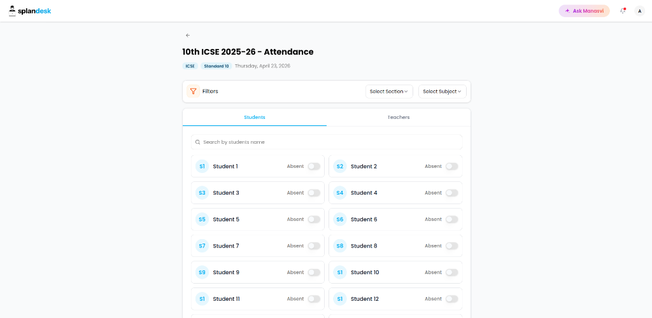Click the Absent label for Student 12
This screenshot has width=652, height=318.
pos(433,300)
